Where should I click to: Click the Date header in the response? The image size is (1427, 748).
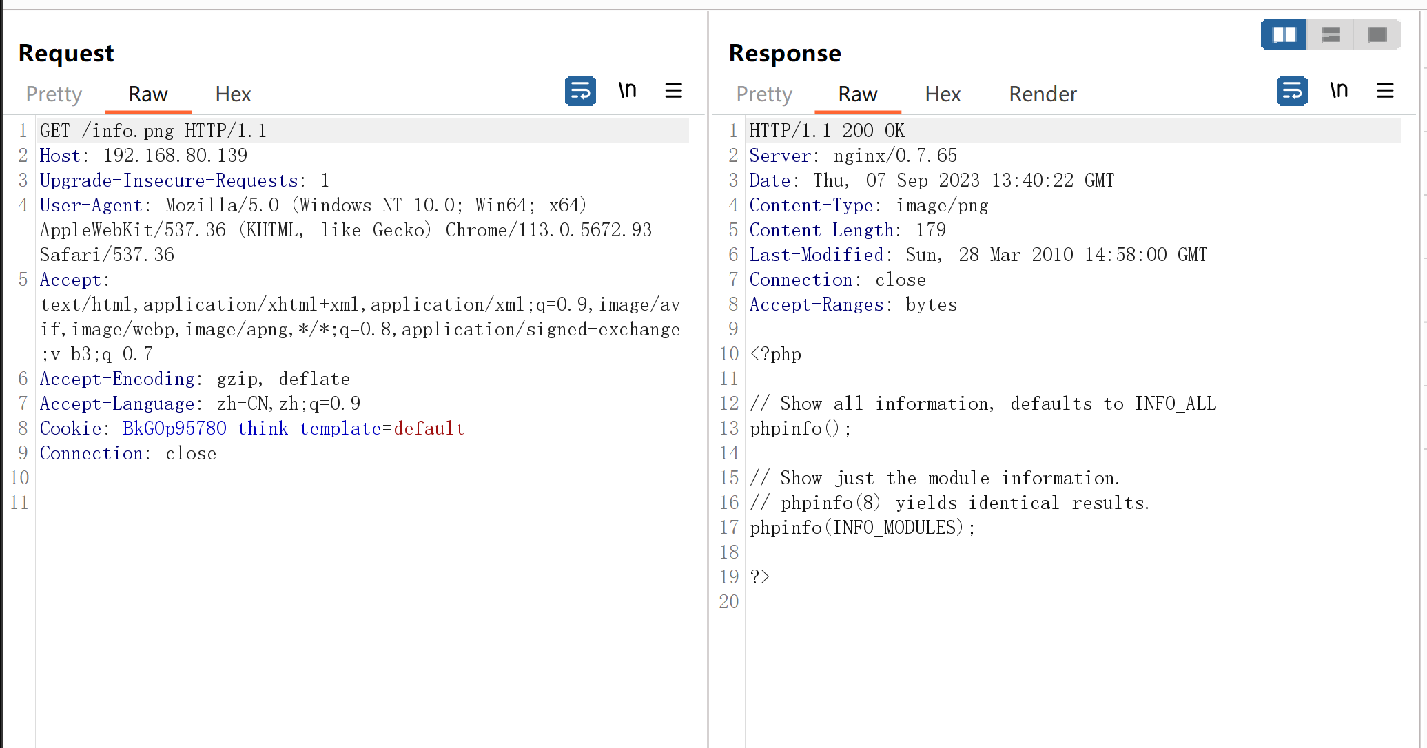click(932, 180)
